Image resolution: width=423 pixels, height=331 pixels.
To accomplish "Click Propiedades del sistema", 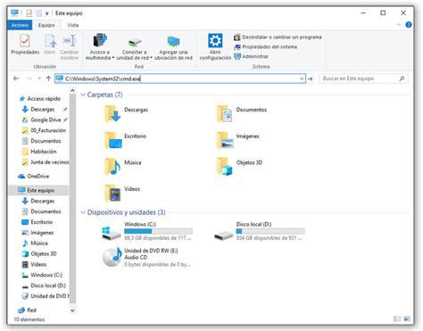I will 265,46.
